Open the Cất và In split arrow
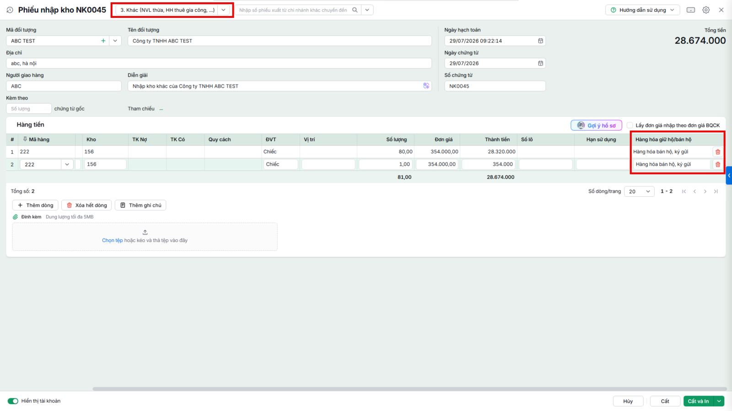The image size is (732, 411). click(719, 401)
